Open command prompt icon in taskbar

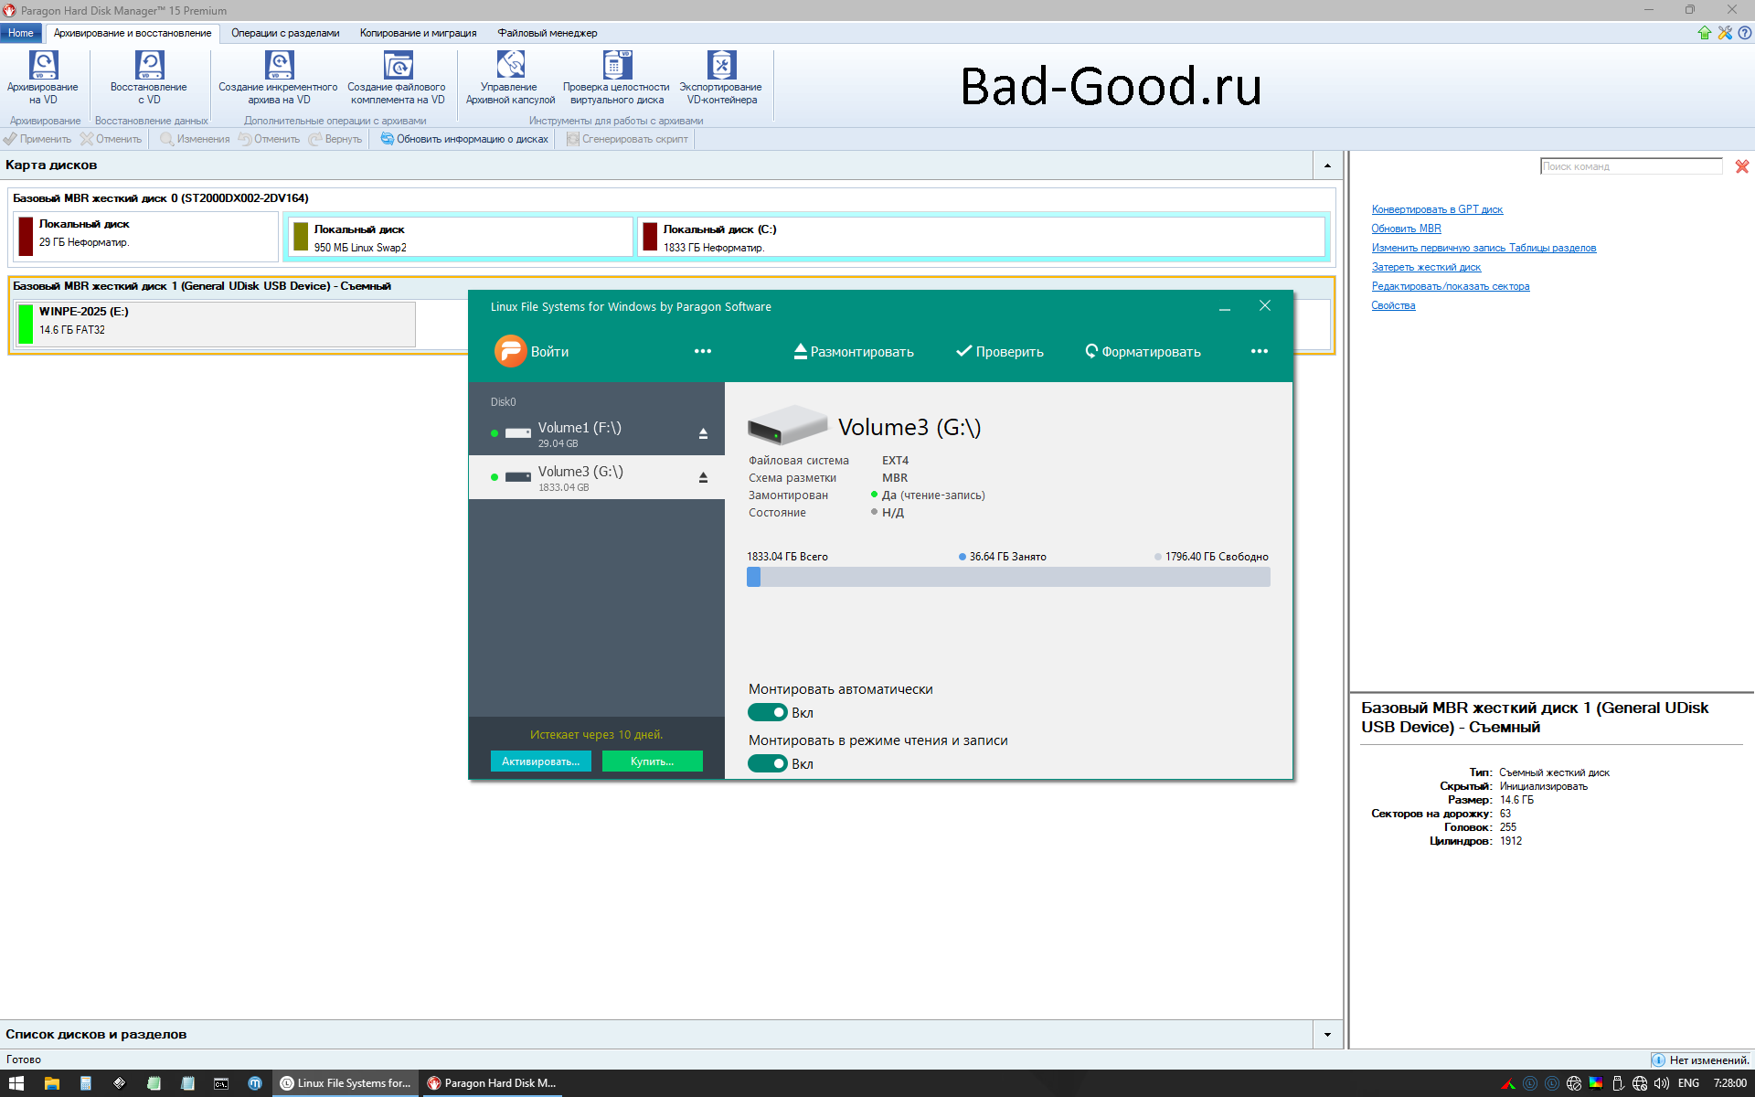[221, 1083]
